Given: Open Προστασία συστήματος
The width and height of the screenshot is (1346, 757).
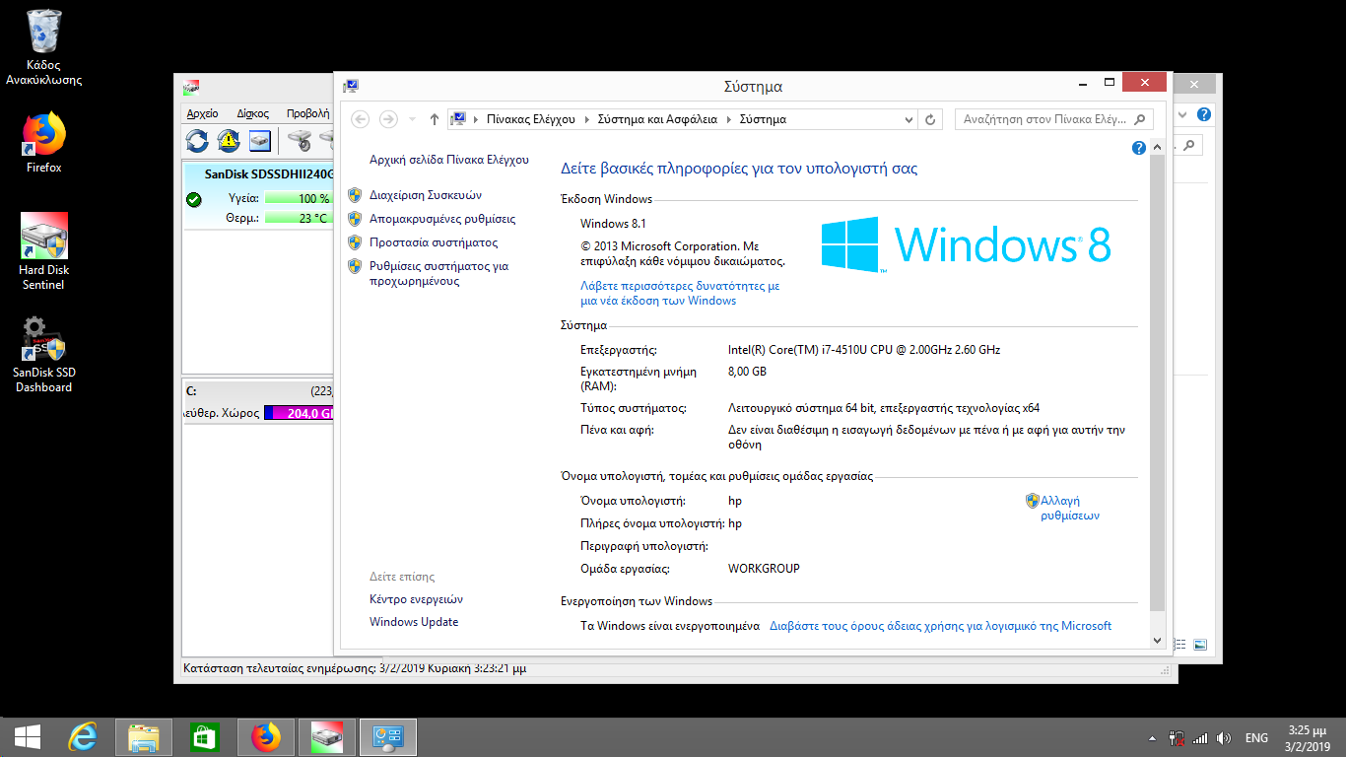Looking at the screenshot, I should tap(434, 242).
